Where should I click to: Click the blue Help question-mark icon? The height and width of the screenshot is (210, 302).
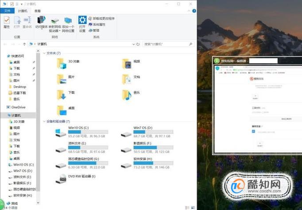[x=194, y=11]
